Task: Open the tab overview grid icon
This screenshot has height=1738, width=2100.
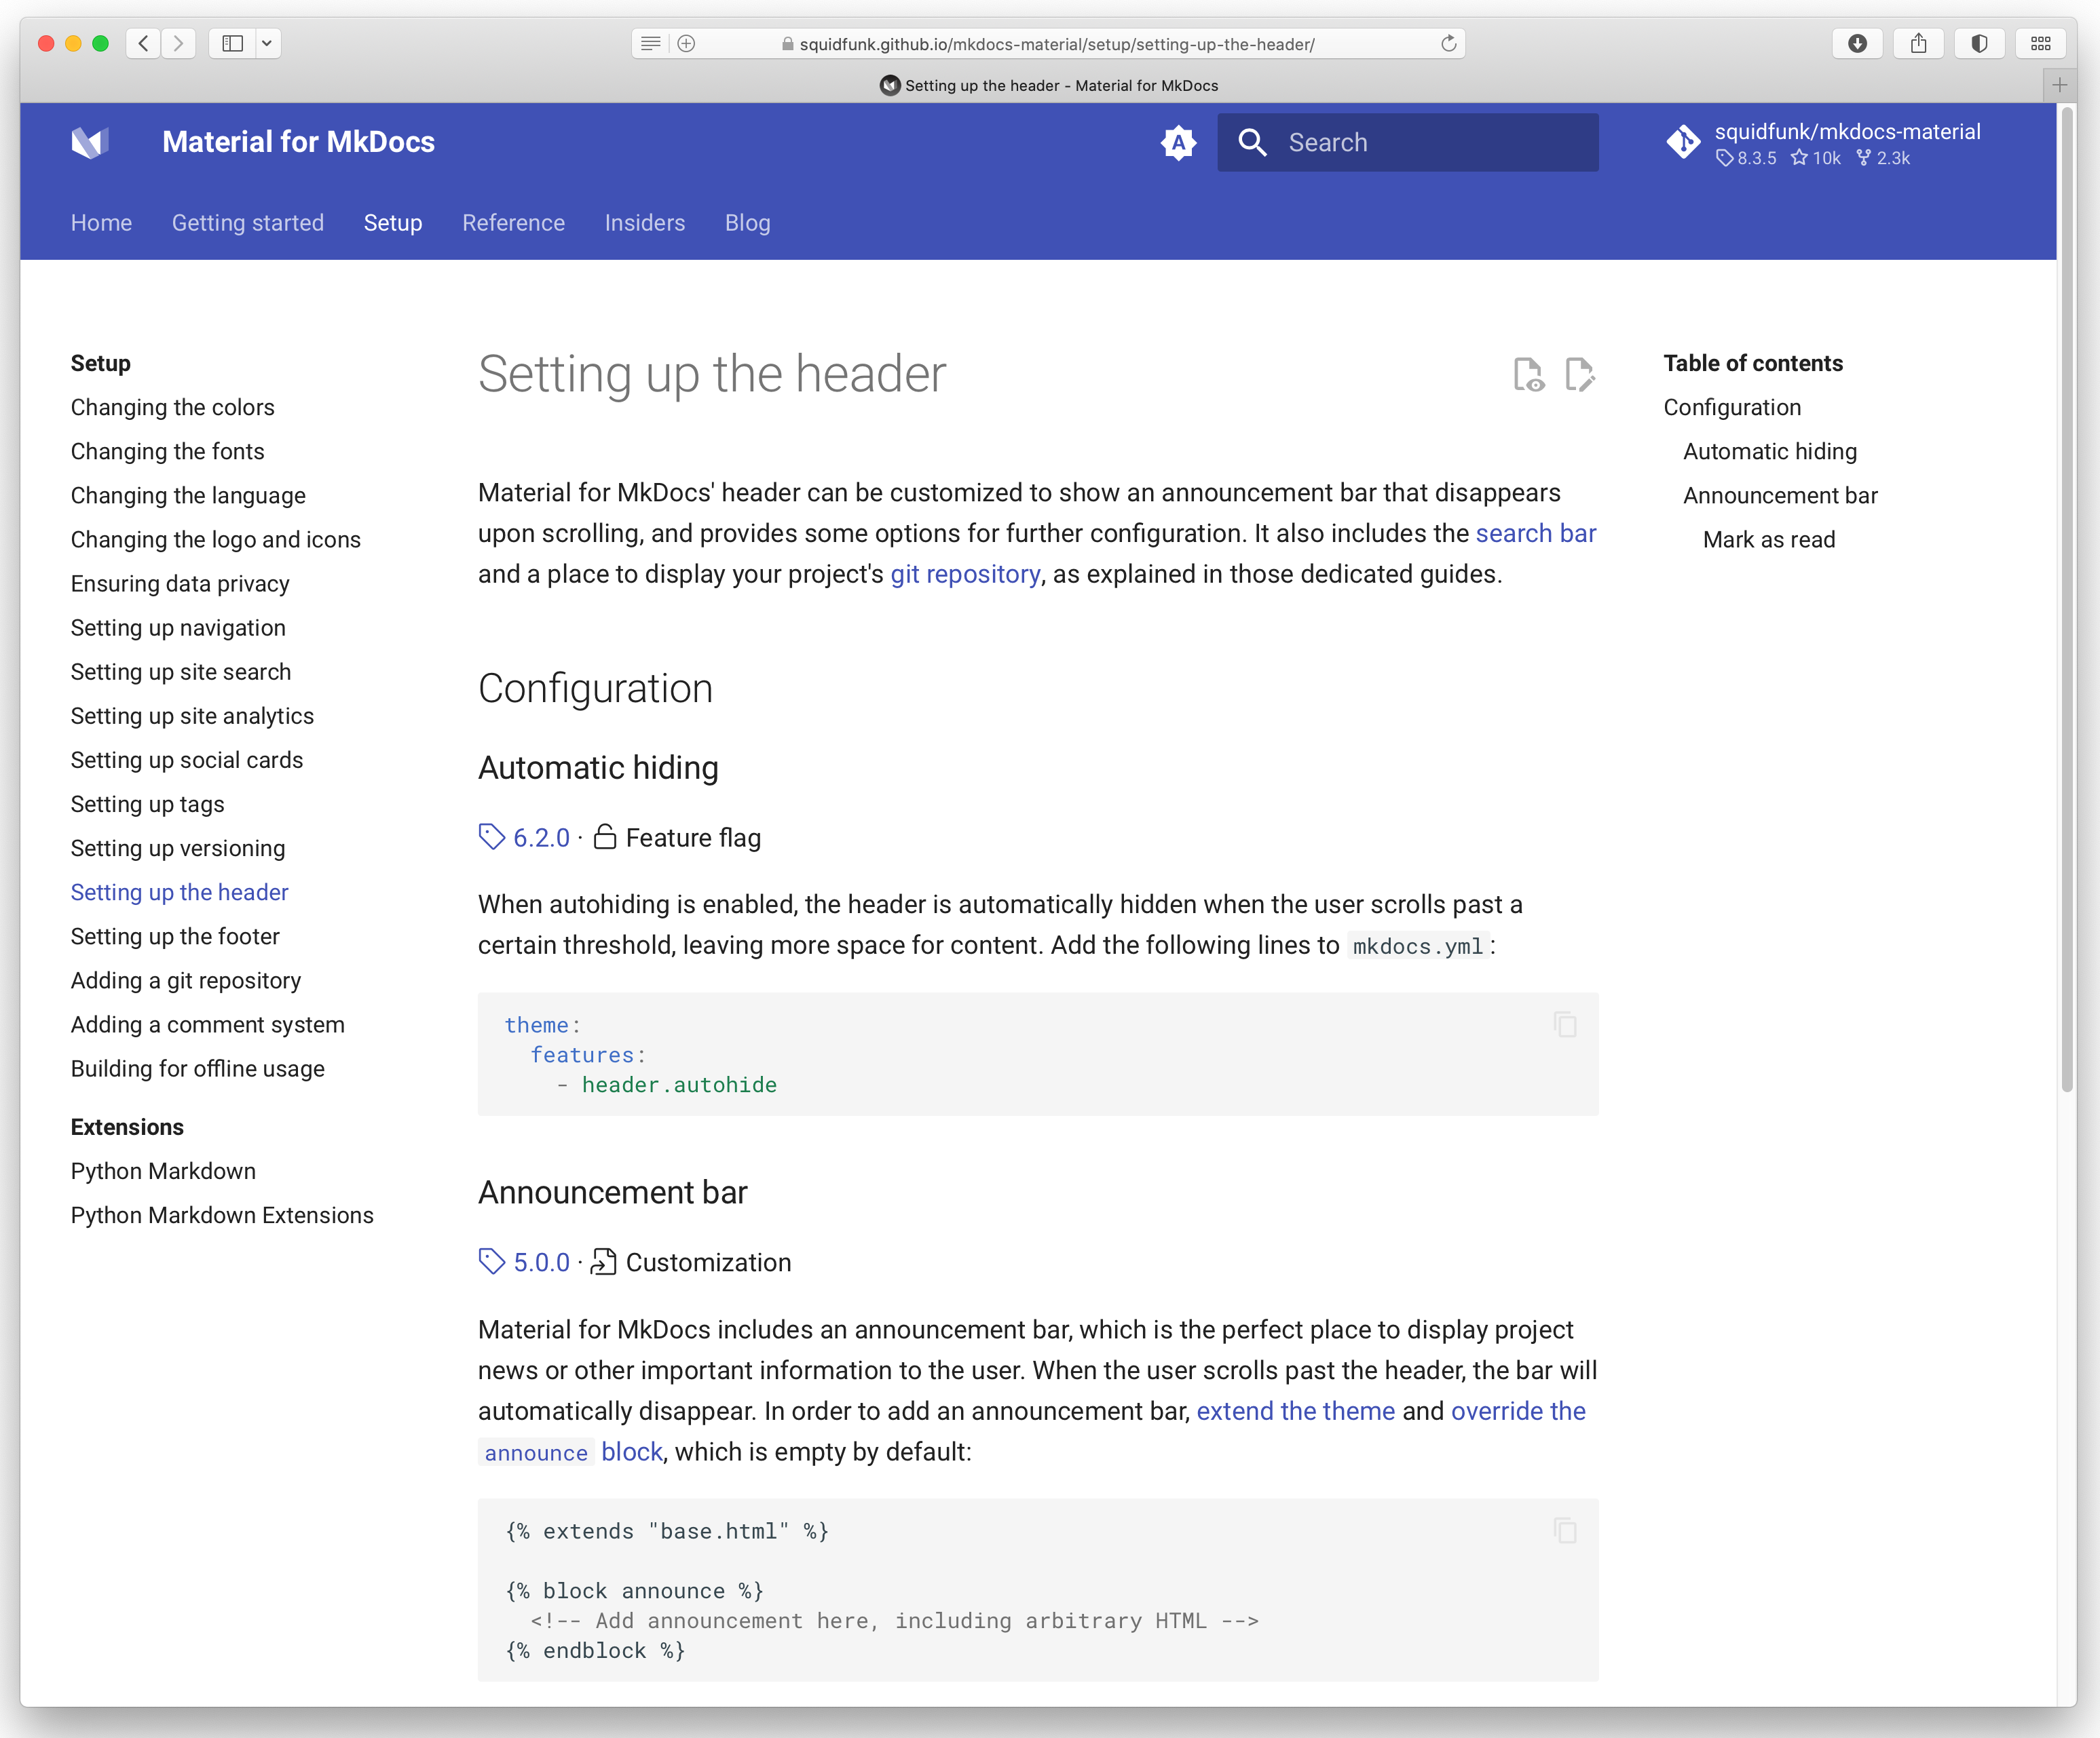Action: click(2041, 43)
